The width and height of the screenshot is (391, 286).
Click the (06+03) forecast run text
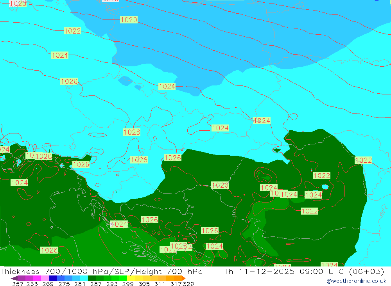pos(367,272)
